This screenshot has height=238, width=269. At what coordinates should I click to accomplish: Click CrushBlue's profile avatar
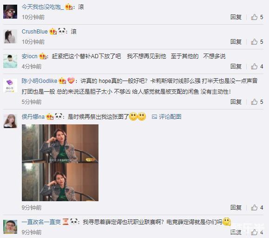pyautogui.click(x=11, y=36)
